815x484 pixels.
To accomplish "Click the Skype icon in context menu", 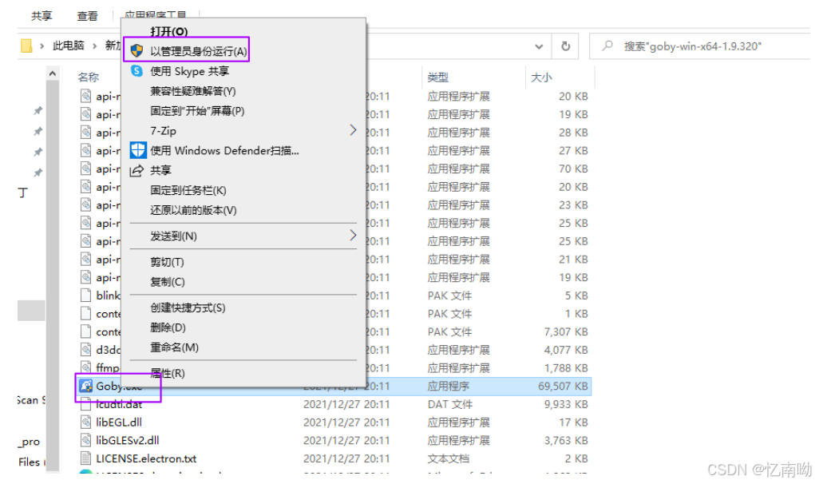I will click(x=136, y=71).
